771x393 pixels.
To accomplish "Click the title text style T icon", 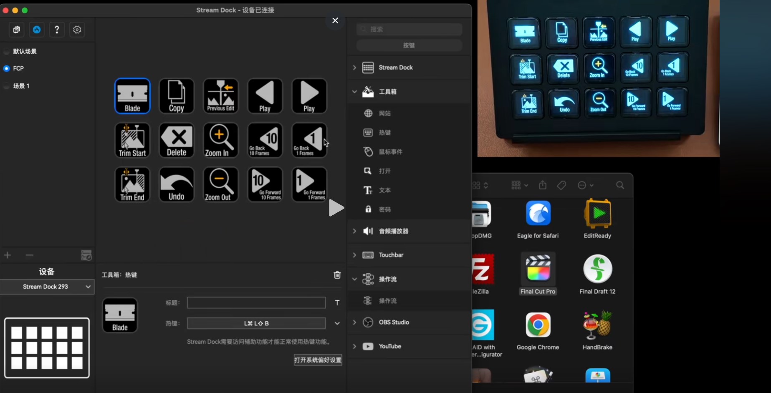I will 337,302.
